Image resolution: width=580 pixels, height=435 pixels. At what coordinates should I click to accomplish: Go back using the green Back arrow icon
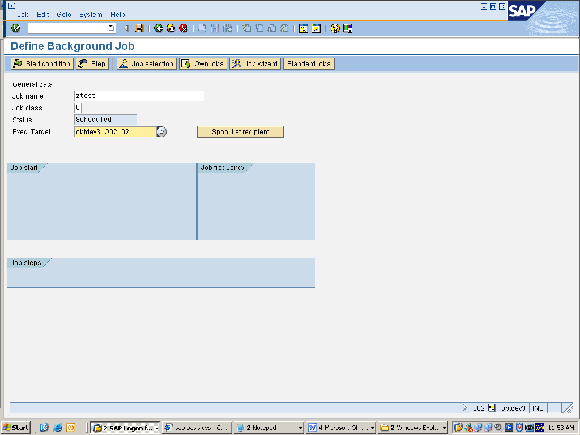point(159,28)
